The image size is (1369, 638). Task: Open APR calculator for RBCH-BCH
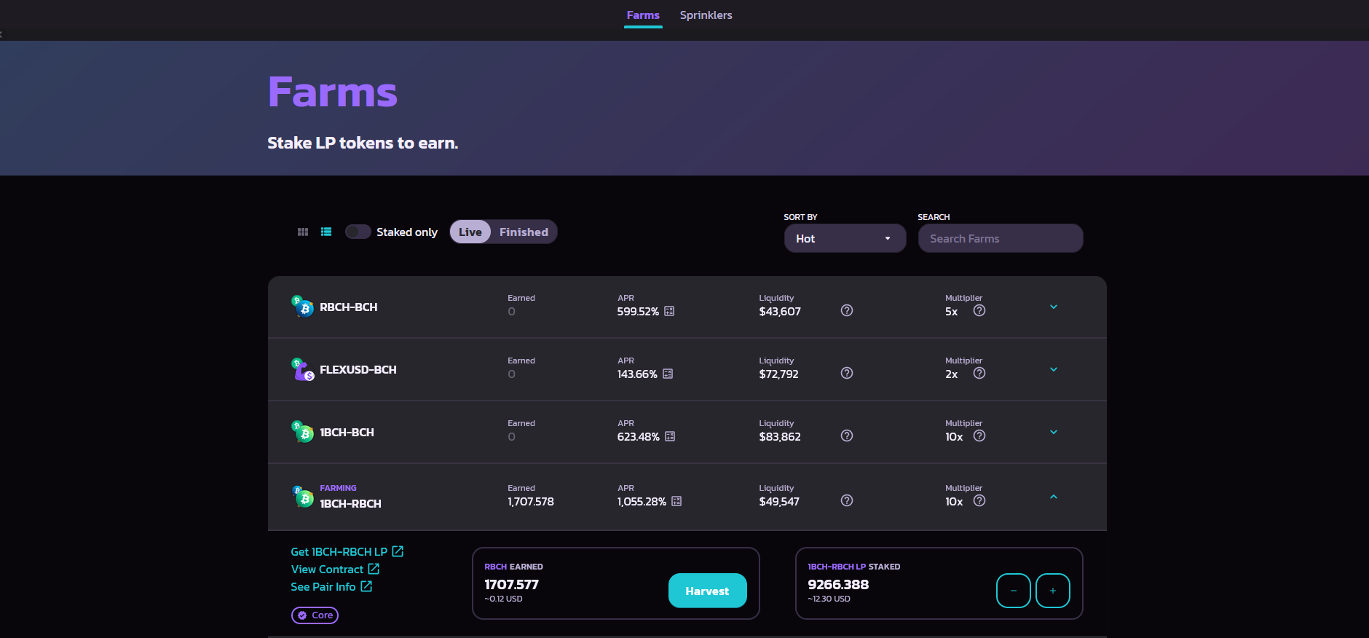[669, 311]
